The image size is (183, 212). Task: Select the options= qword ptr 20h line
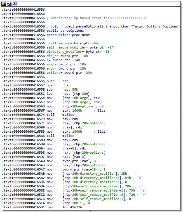pos(69,73)
